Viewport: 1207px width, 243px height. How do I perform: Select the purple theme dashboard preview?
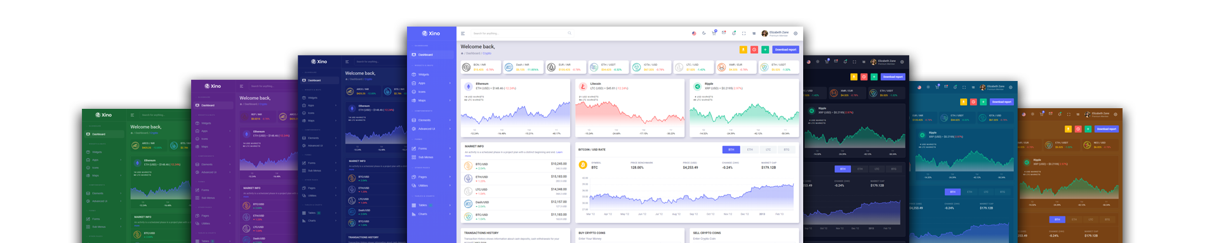(x=244, y=161)
